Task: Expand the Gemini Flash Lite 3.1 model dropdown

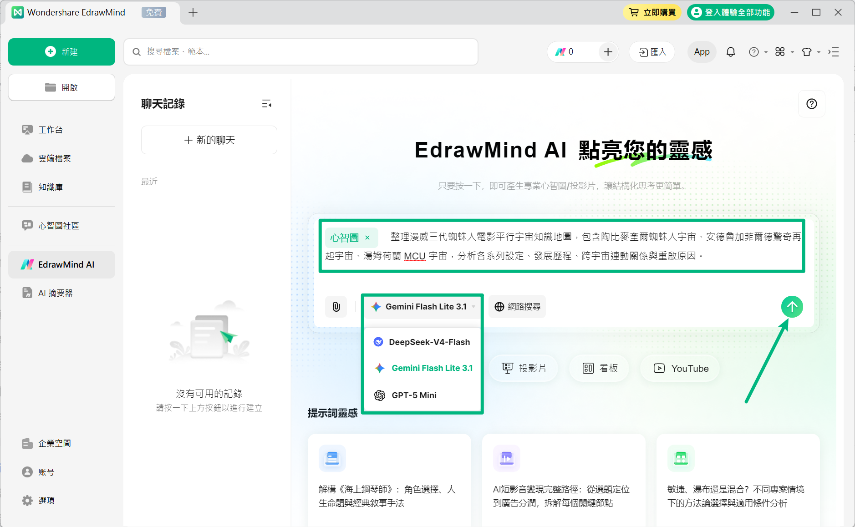Action: [x=423, y=307]
